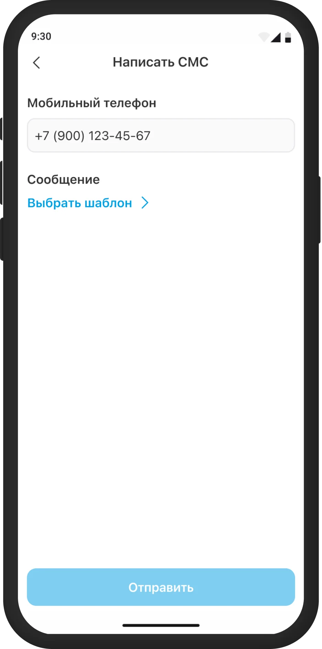Go back using the top-left arrow
The image size is (322, 649).
pos(36,63)
